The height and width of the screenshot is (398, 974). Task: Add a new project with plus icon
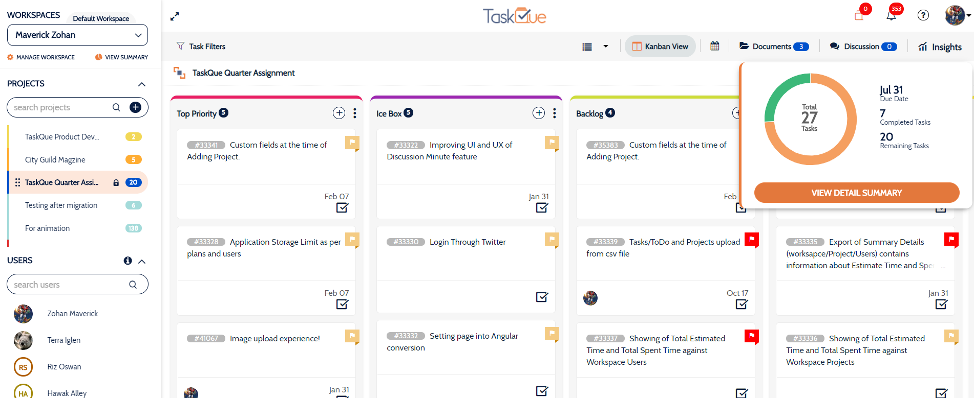135,107
